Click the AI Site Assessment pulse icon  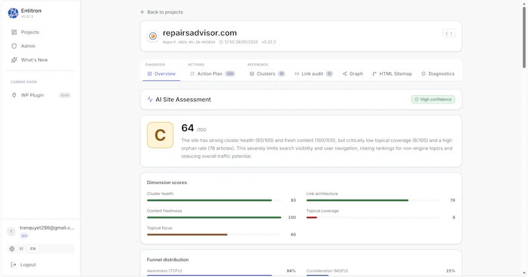(150, 100)
